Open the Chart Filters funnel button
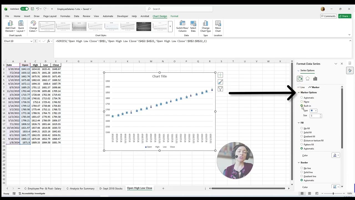355x200 pixels. [220, 89]
